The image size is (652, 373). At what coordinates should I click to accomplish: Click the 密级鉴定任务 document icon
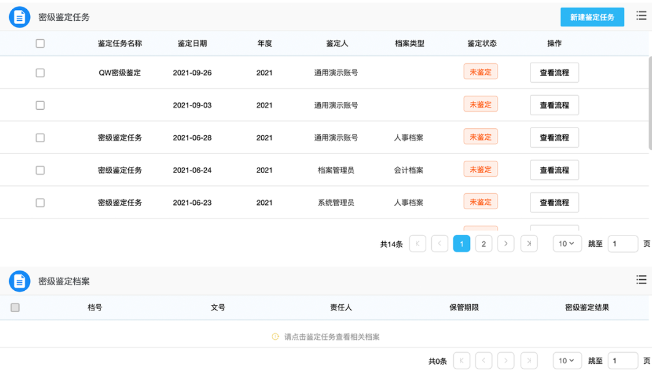click(20, 17)
